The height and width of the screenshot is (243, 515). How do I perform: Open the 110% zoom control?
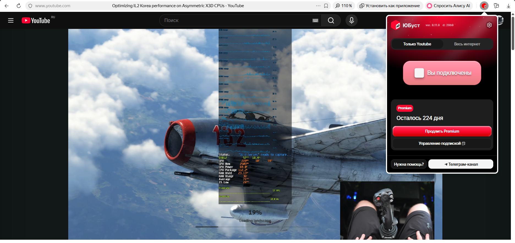pyautogui.click(x=344, y=6)
